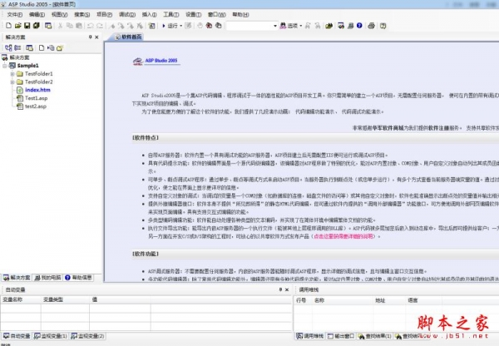Select the TestFolder1 folder
Image resolution: width=499 pixels, height=346 pixels.
coord(39,74)
